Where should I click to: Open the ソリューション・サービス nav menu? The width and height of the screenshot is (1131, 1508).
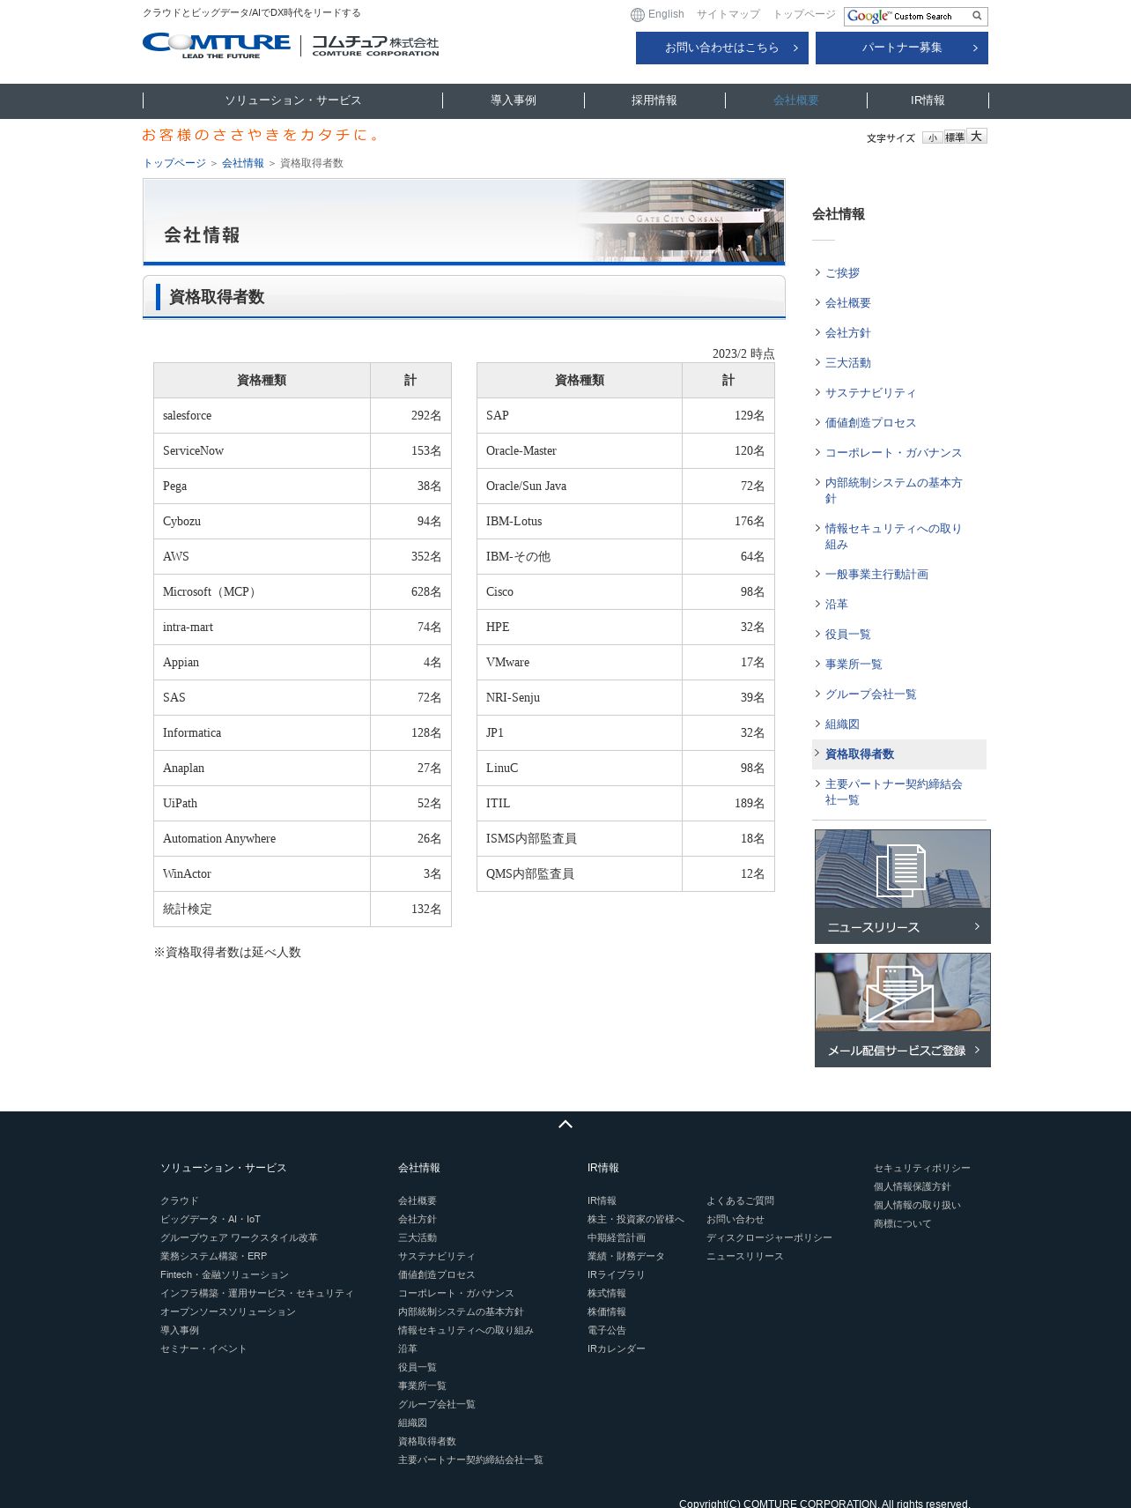[x=293, y=100]
